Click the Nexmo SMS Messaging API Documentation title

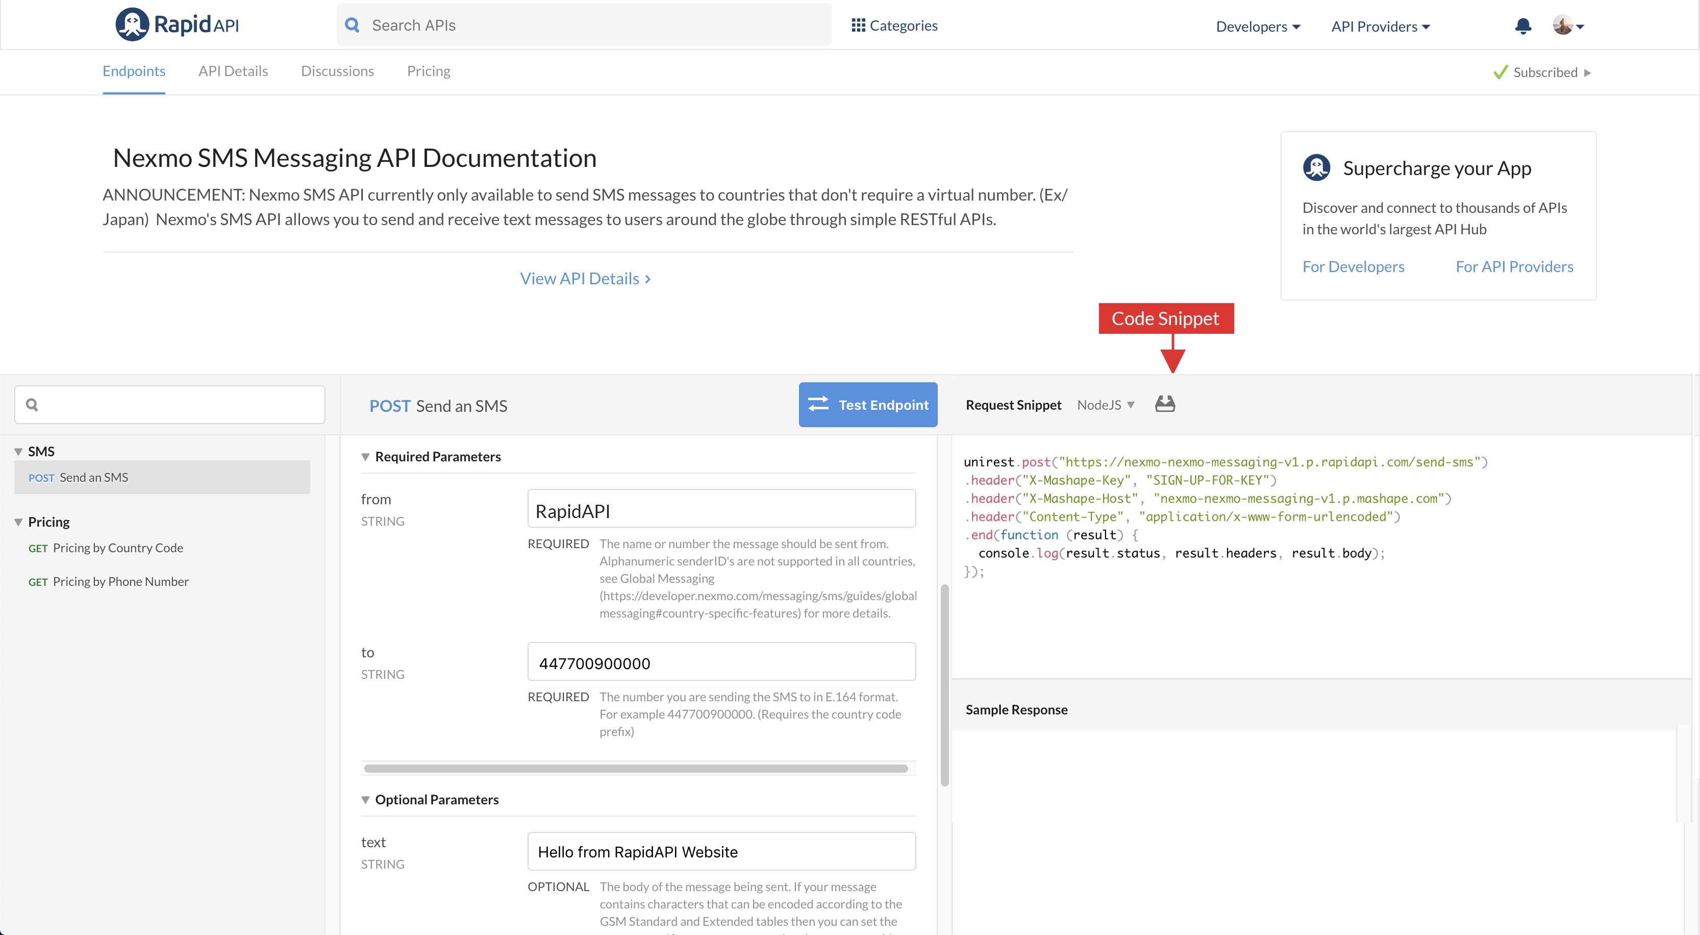355,158
